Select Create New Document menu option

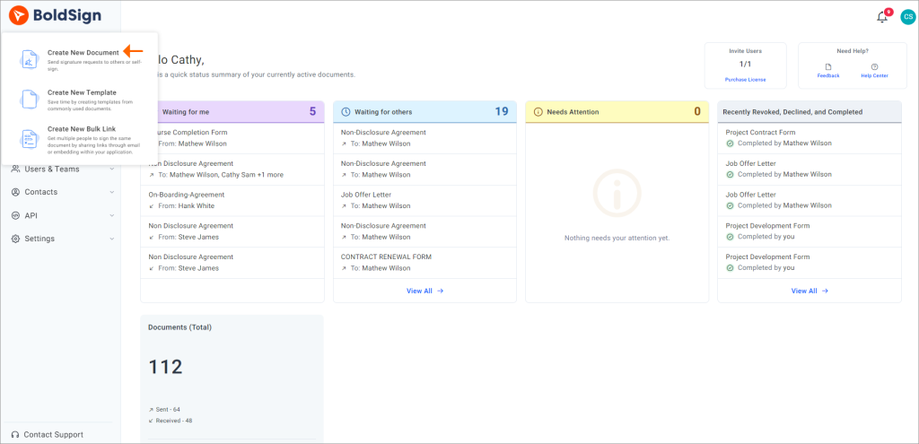click(83, 53)
